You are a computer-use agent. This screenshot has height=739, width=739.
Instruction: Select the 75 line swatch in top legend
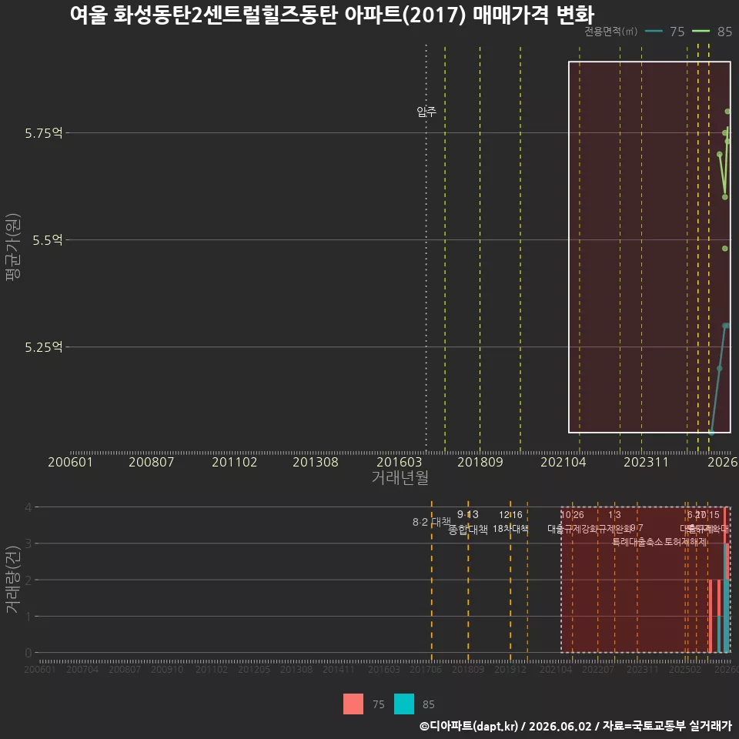tap(654, 32)
